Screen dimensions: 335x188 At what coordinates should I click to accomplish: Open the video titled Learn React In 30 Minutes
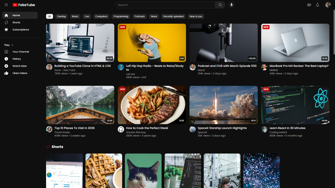tap(287, 128)
